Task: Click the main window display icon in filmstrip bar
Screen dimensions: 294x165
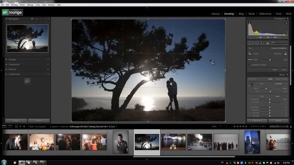Action: coord(4,126)
